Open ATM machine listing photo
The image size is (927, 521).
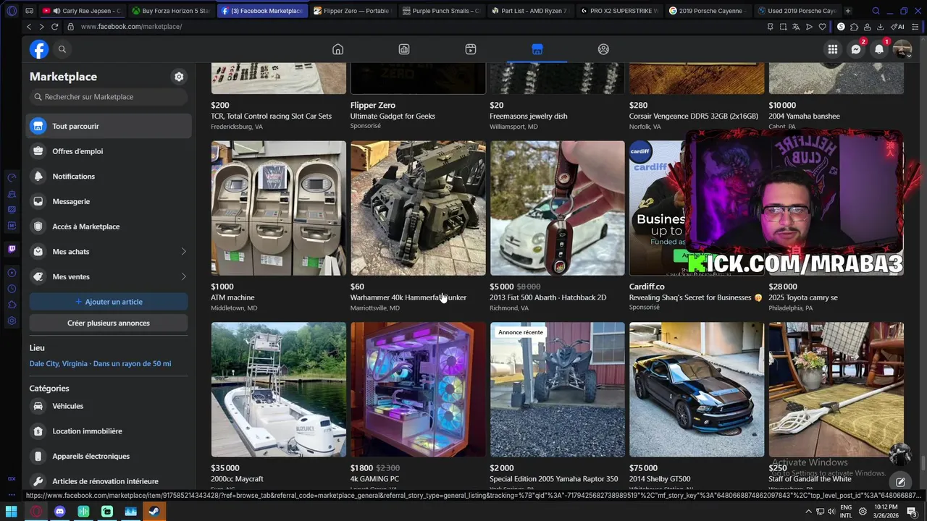pyautogui.click(x=279, y=208)
